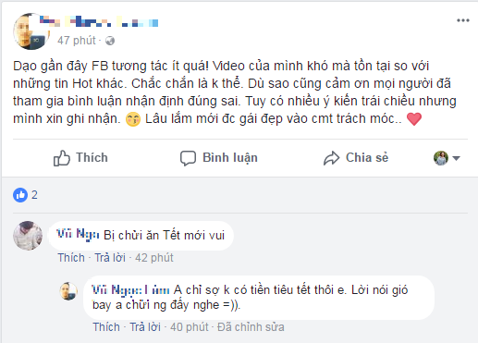Click the Bình luận speech bubble icon
Screen dimensions: 478x343
tap(188, 158)
